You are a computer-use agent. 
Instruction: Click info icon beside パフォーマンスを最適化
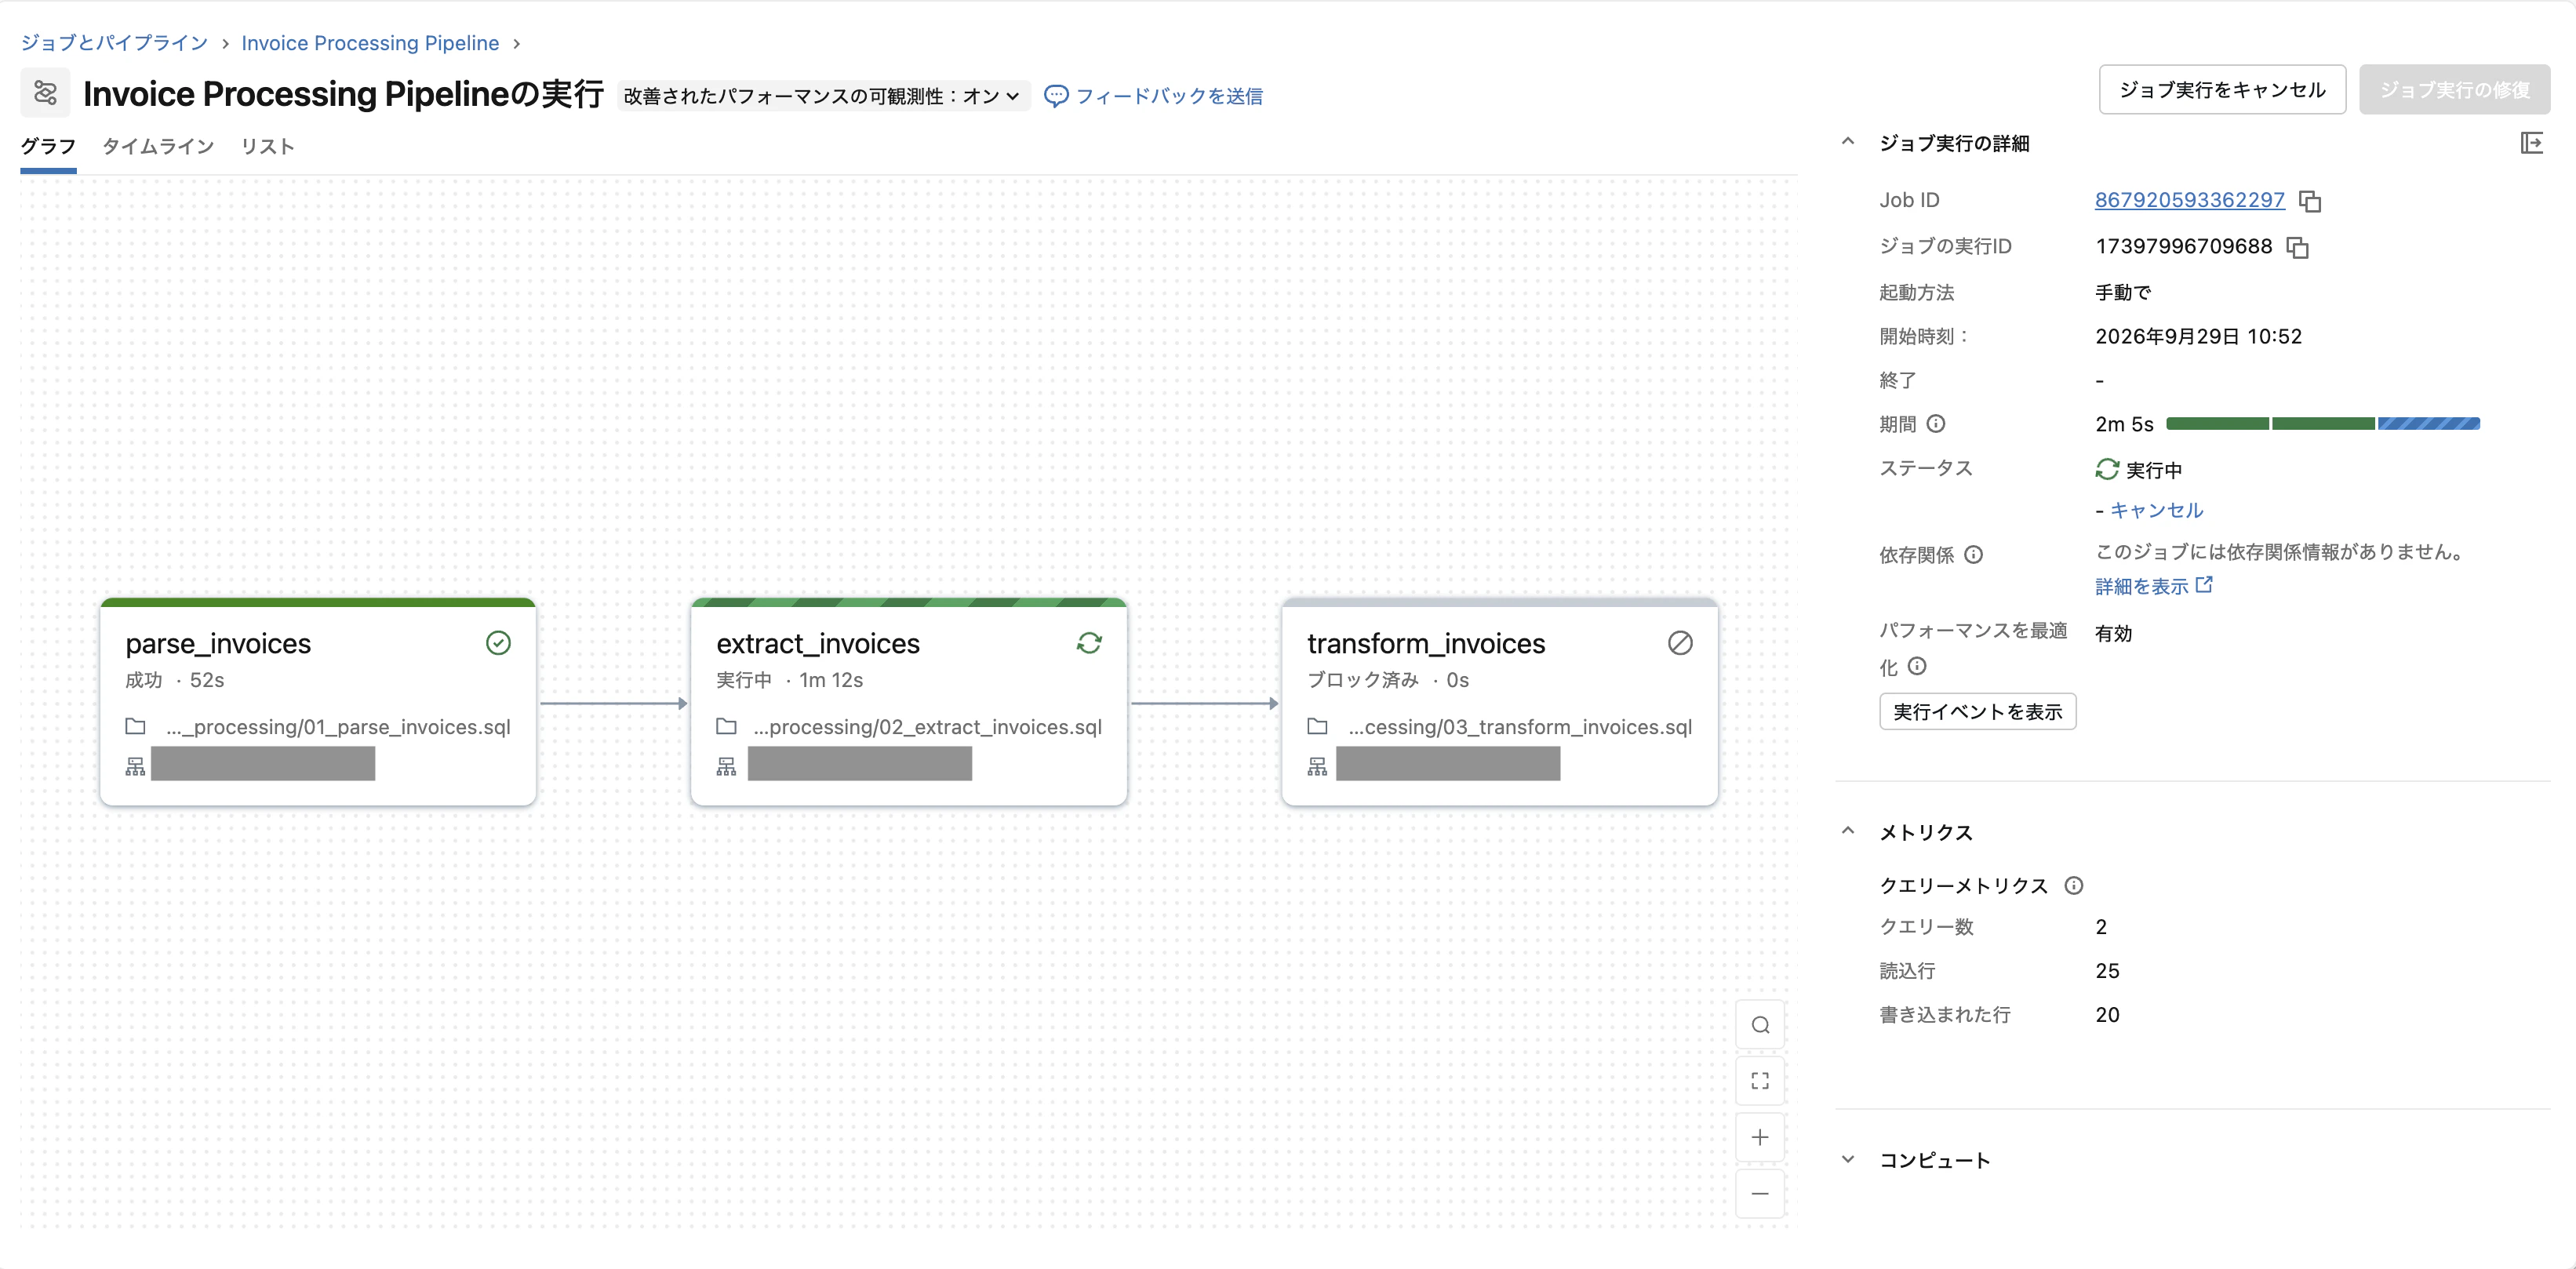tap(1916, 666)
